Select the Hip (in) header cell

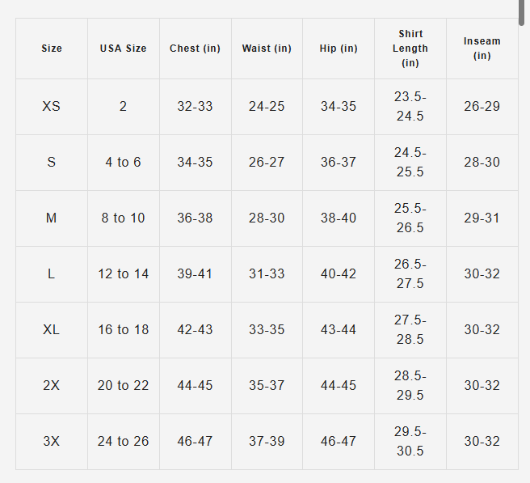pyautogui.click(x=339, y=49)
